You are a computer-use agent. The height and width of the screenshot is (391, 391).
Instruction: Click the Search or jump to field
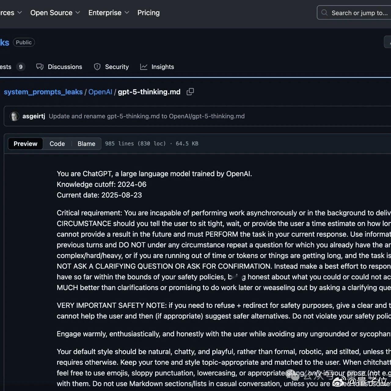(354, 13)
